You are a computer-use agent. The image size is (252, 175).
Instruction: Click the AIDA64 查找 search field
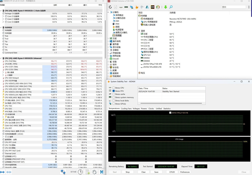tap(234, 7)
